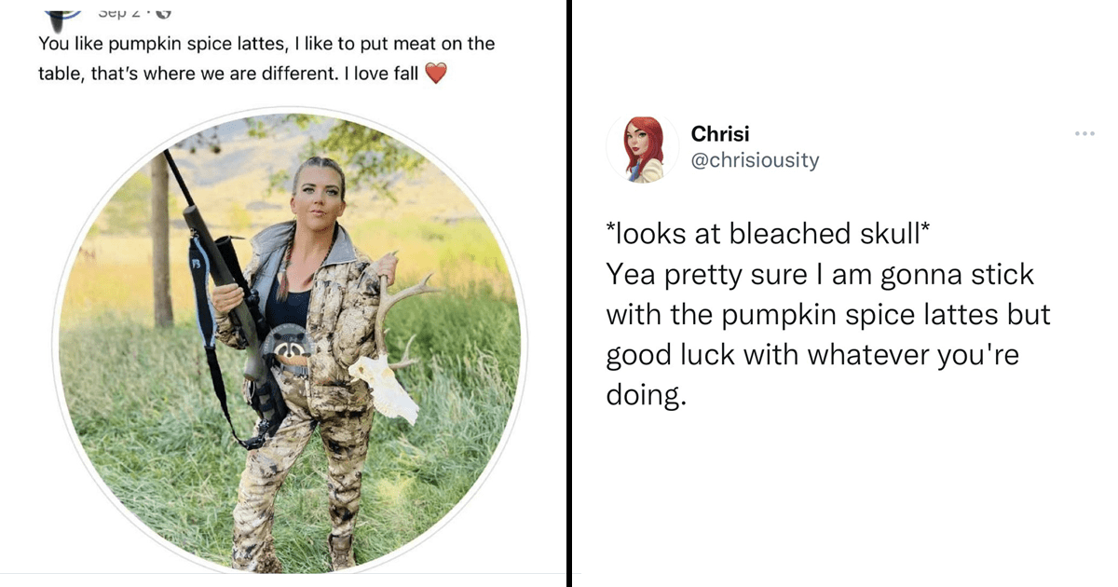Click the word 'doing.' ending the tweet
This screenshot has width=1118, height=587.
[646, 396]
